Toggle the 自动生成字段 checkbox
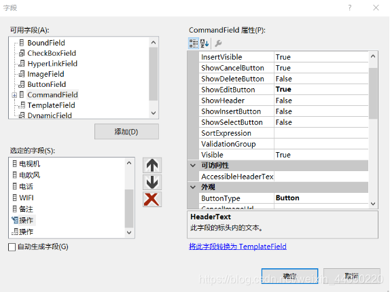This screenshot has height=292, width=390. (x=12, y=247)
